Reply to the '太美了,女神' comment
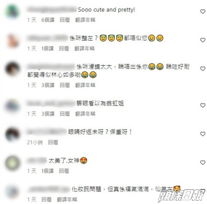The image size is (207, 204). (64, 171)
